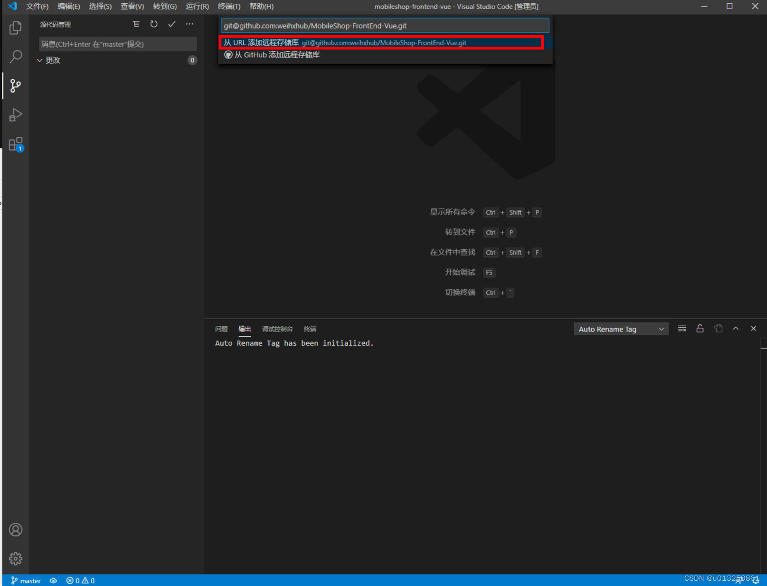This screenshot has height=586, width=767.
Task: Open the Manage gear icon
Action: coord(15,558)
